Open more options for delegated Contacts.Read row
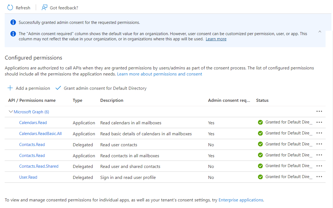The height and width of the screenshot is (208, 333). pyautogui.click(x=319, y=144)
